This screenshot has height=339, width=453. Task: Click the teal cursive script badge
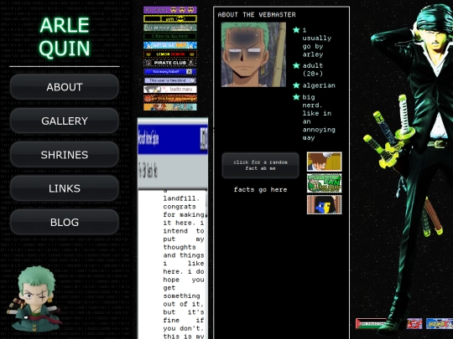[170, 28]
